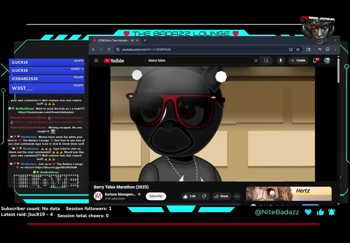Open the media controls icon in toolbar
350x243 pixels.
(320, 49)
